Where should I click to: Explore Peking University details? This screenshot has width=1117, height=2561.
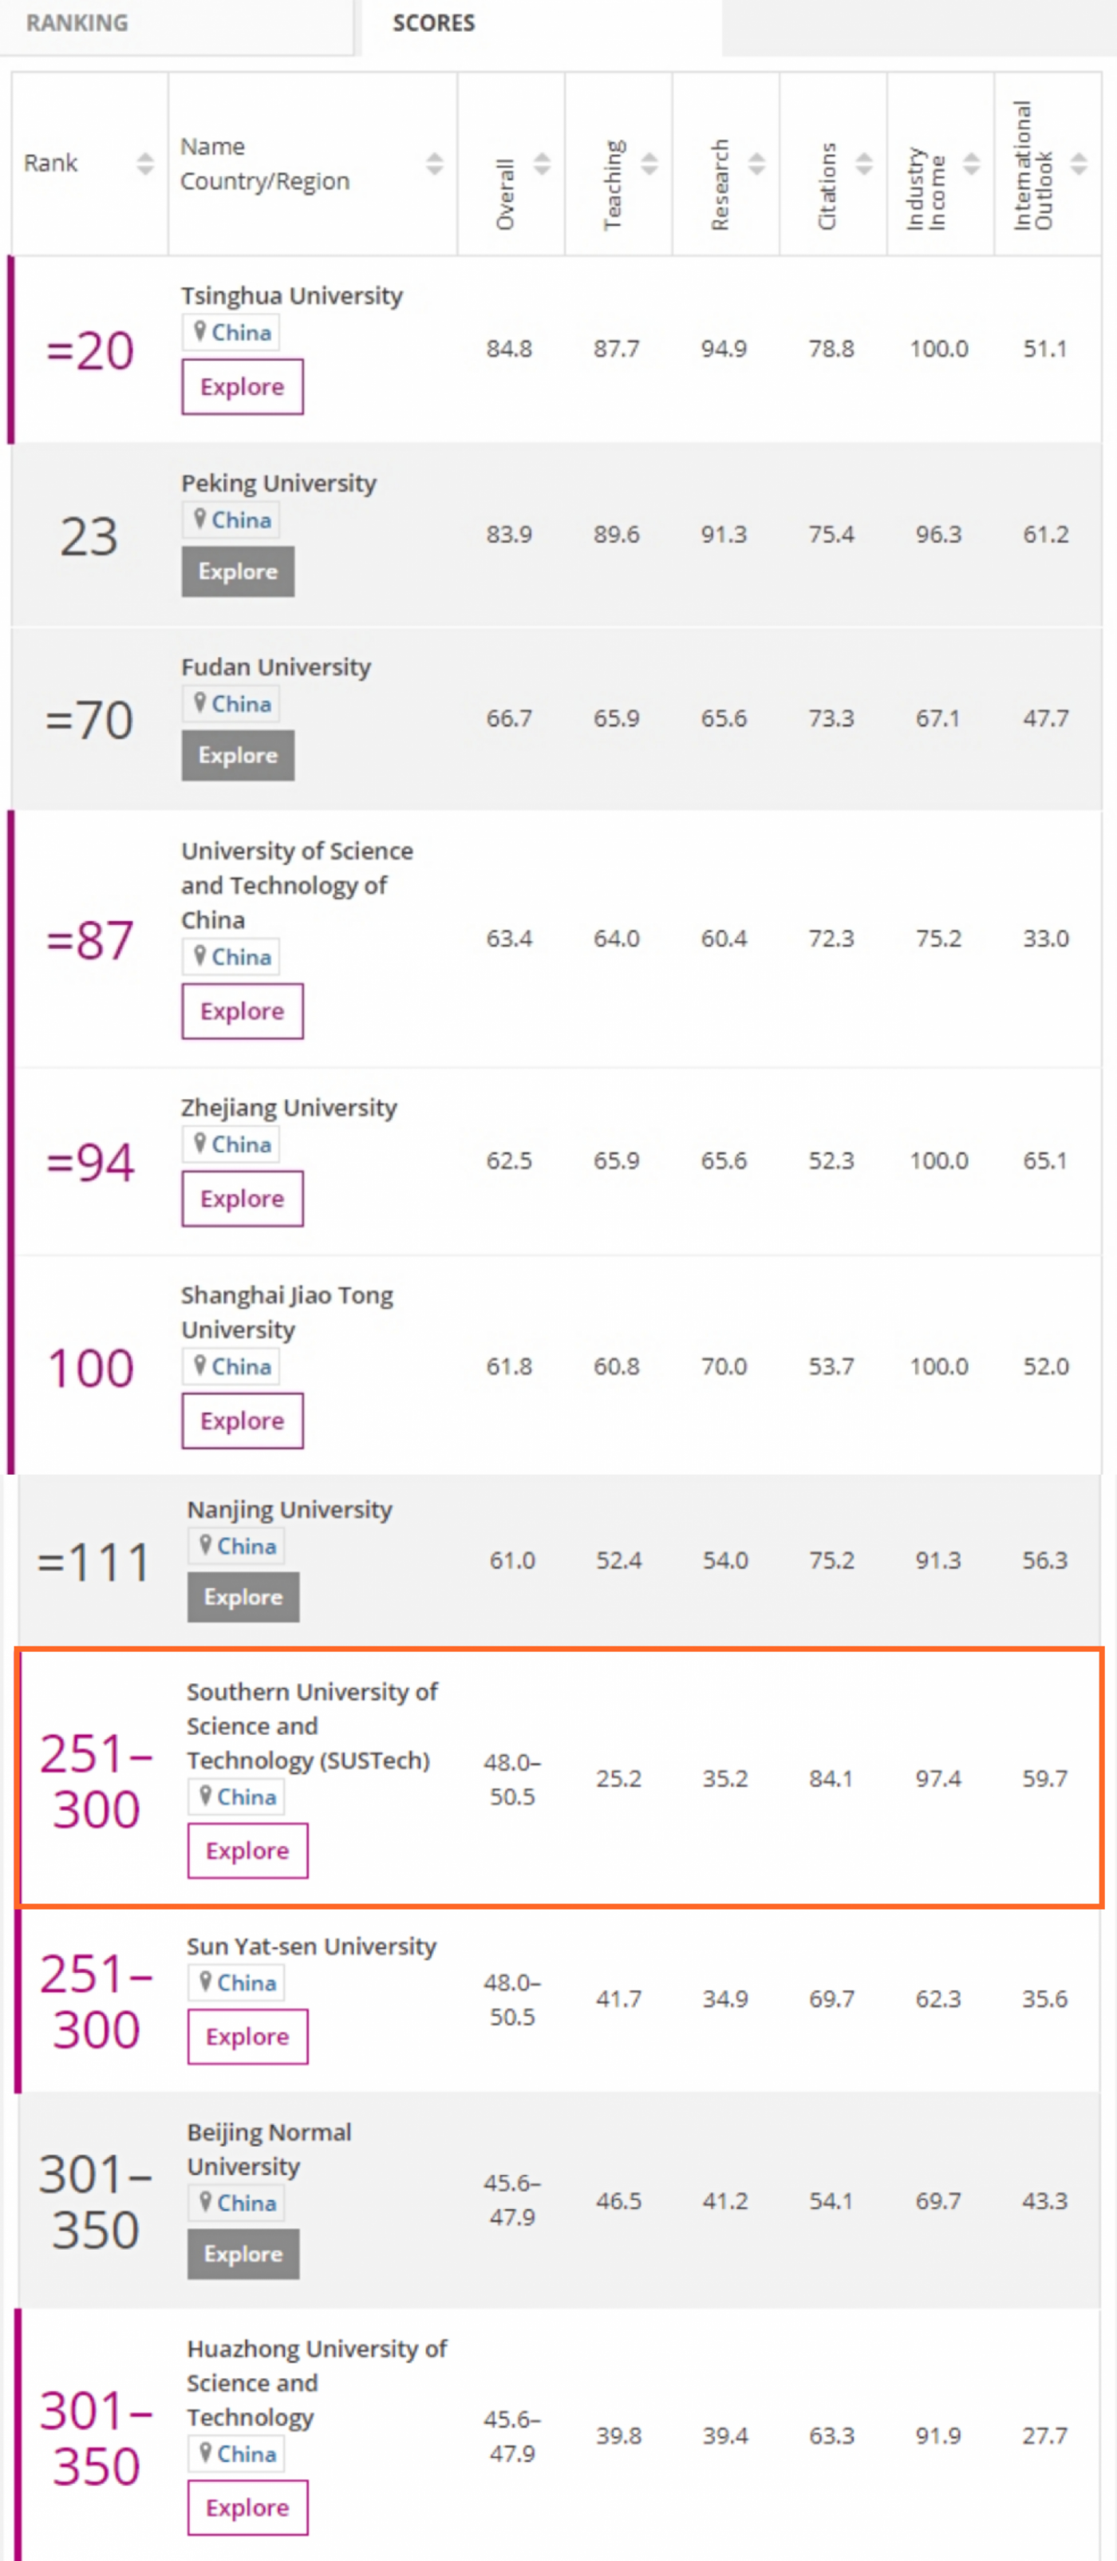point(238,571)
